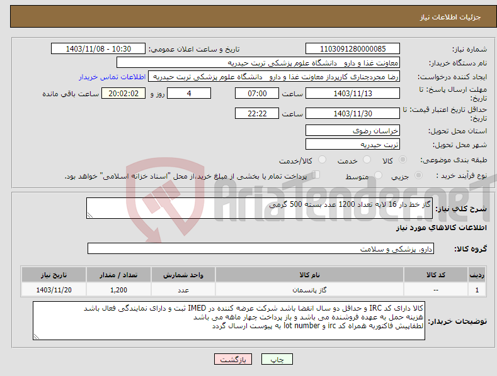Click the resize handle of buyer notes textarea
Image resolution: width=497 pixels, height=376 pixels.
[x=37, y=337]
